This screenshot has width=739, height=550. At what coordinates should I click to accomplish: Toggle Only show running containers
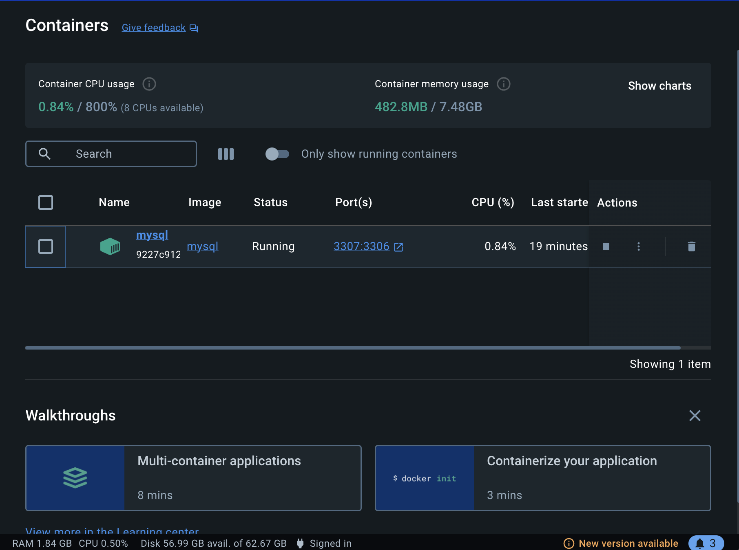(x=277, y=154)
